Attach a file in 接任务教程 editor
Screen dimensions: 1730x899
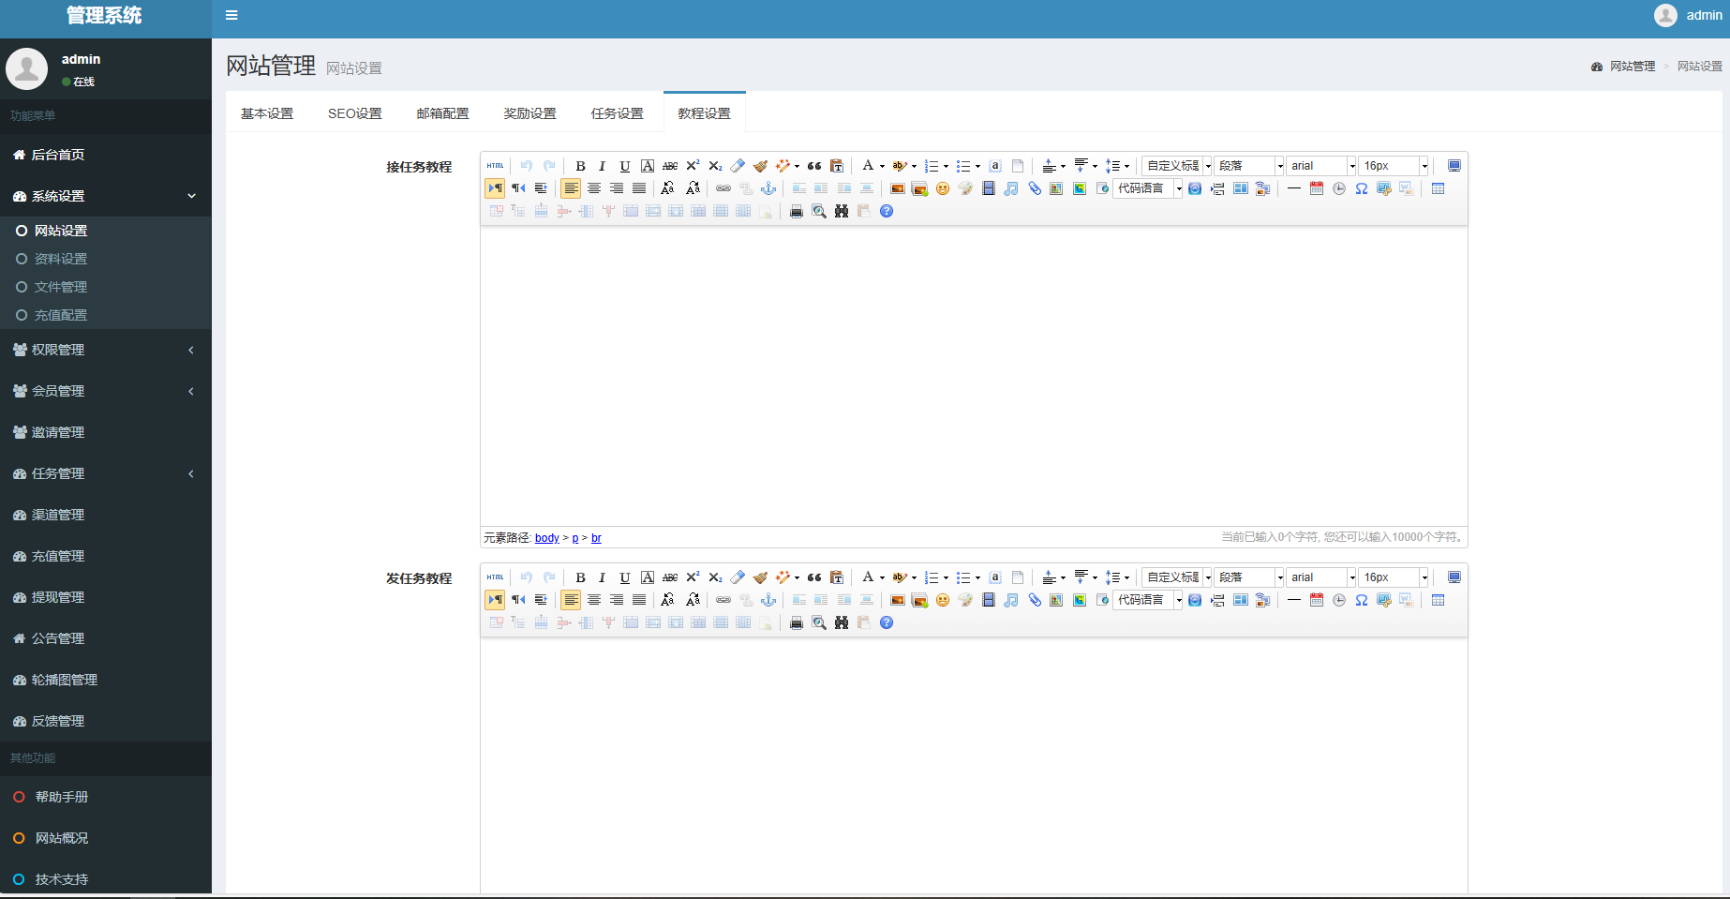tap(1034, 188)
